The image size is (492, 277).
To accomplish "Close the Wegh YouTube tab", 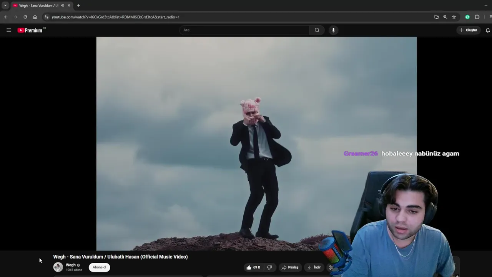I will pos(69,5).
